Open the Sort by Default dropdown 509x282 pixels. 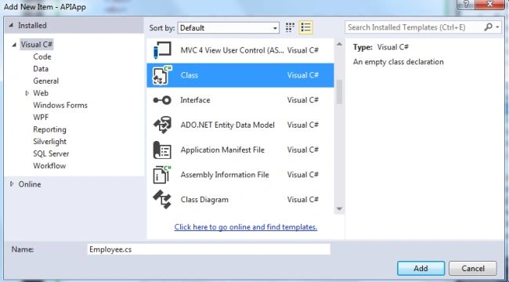coord(228,28)
